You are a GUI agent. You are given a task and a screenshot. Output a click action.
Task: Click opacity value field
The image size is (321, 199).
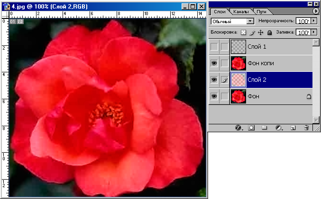(303, 21)
